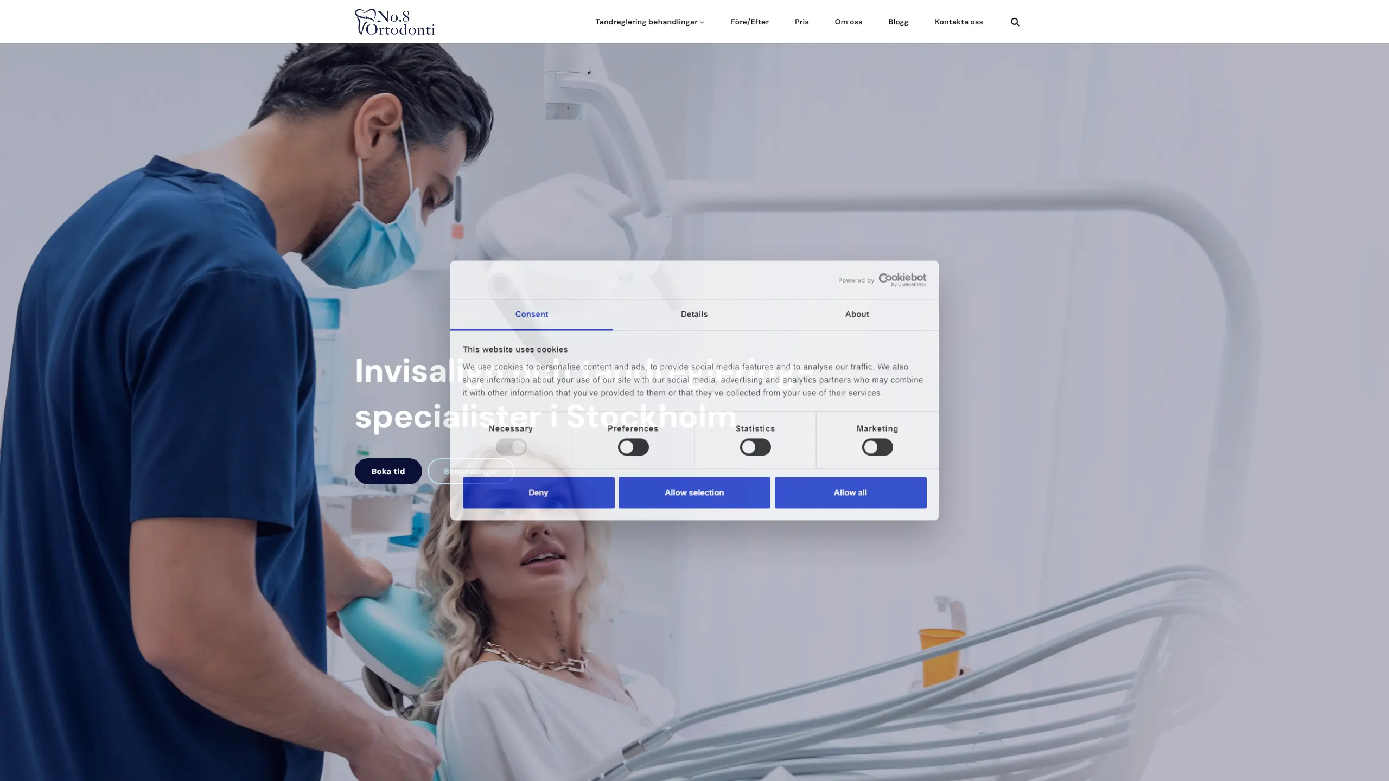
Task: Enable the Marketing cookies switch
Action: pos(877,447)
